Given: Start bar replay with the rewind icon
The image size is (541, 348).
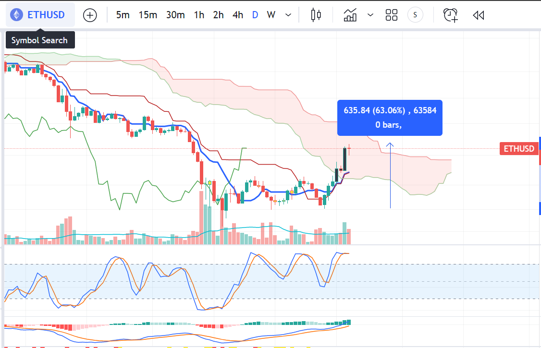Looking at the screenshot, I should [478, 15].
